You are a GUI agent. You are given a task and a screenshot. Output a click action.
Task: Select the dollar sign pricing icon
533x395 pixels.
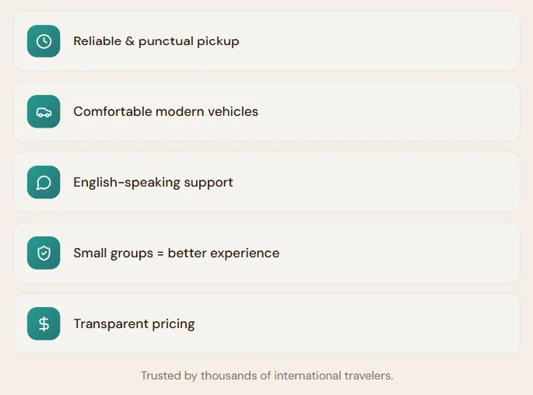(44, 324)
